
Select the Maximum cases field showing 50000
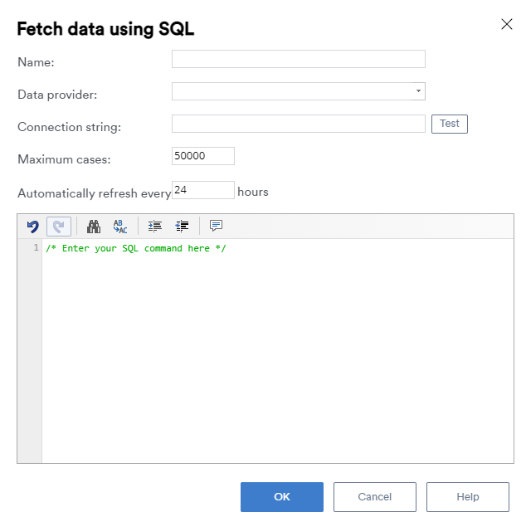click(x=203, y=156)
